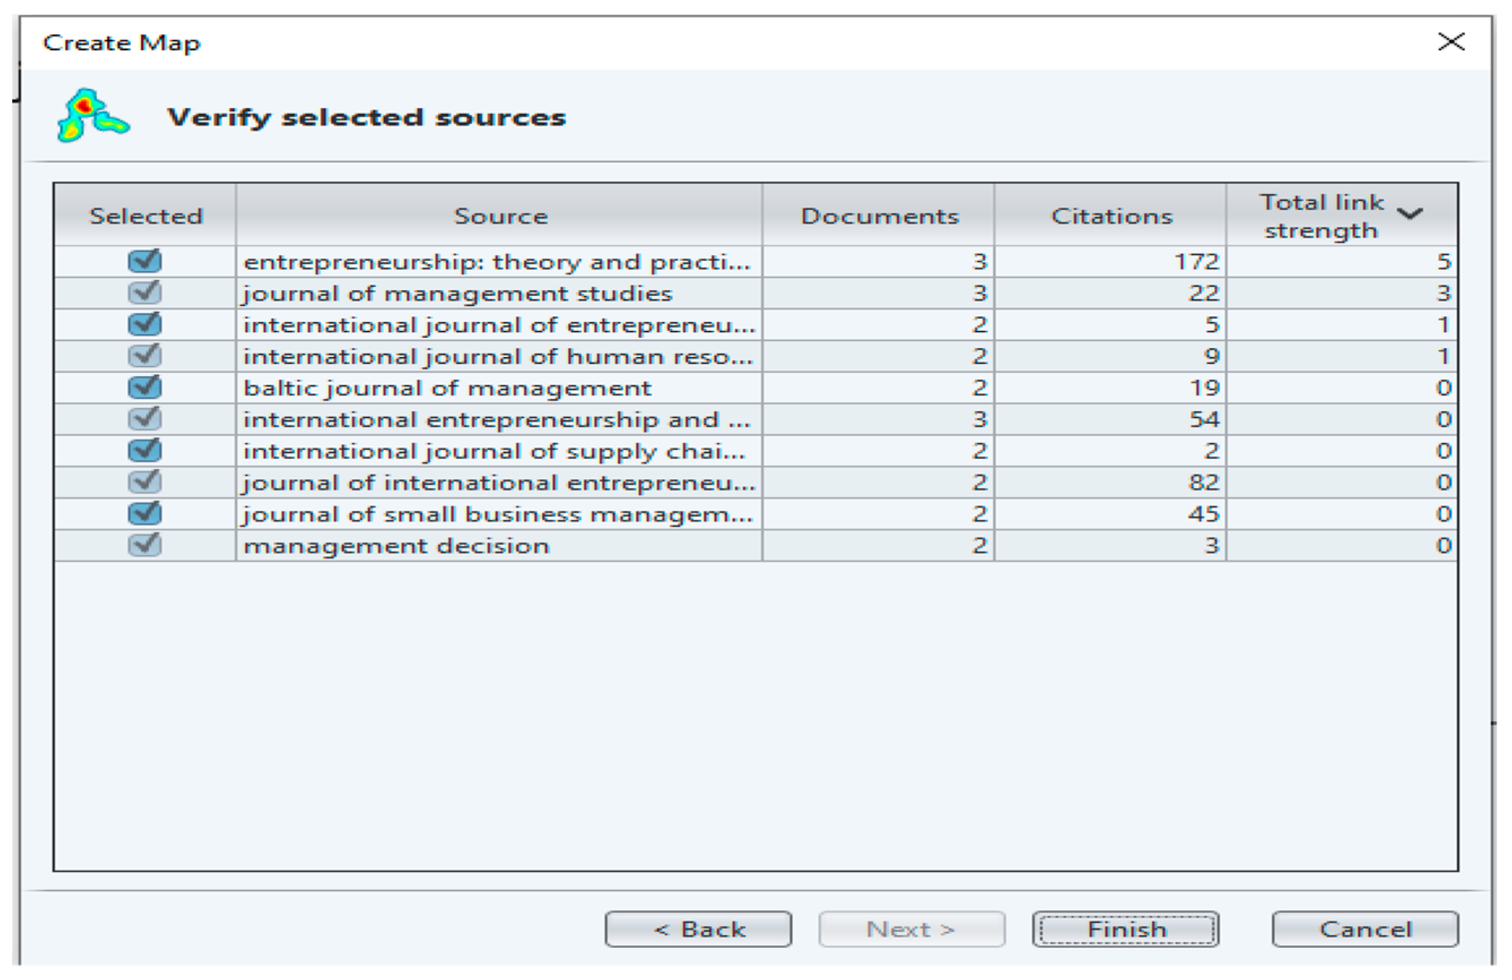The width and height of the screenshot is (1512, 980).
Task: Uncheck journal of management studies checkbox
Action: click(145, 293)
